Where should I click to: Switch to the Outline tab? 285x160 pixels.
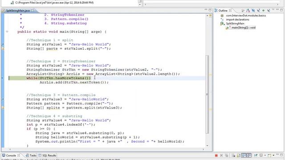coord(223,11)
